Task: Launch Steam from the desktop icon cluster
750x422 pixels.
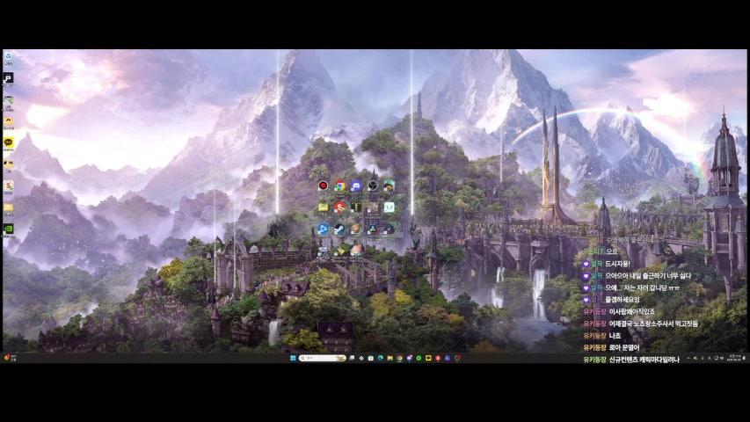Action: point(339,229)
